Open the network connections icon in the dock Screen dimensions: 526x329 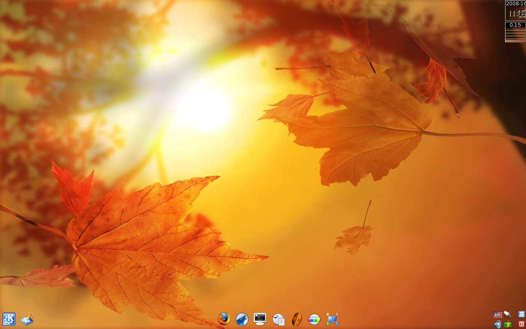tap(332, 319)
